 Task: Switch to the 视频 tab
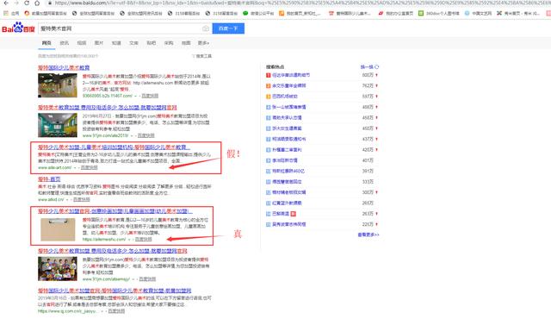click(x=82, y=43)
